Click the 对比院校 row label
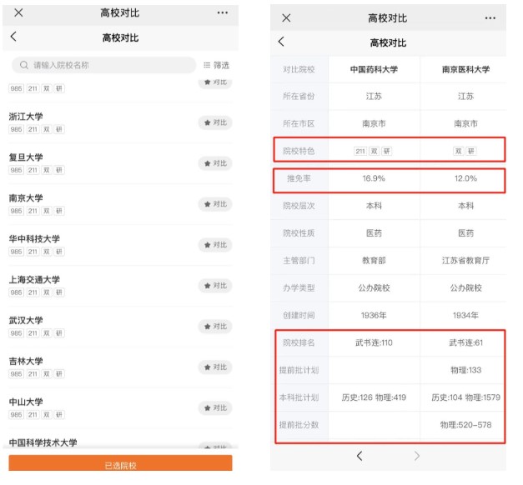Viewport: 523px width, 485px height. (x=299, y=69)
